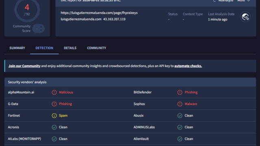Click the Malicious verdict for alphaMountain.ai

click(66, 92)
